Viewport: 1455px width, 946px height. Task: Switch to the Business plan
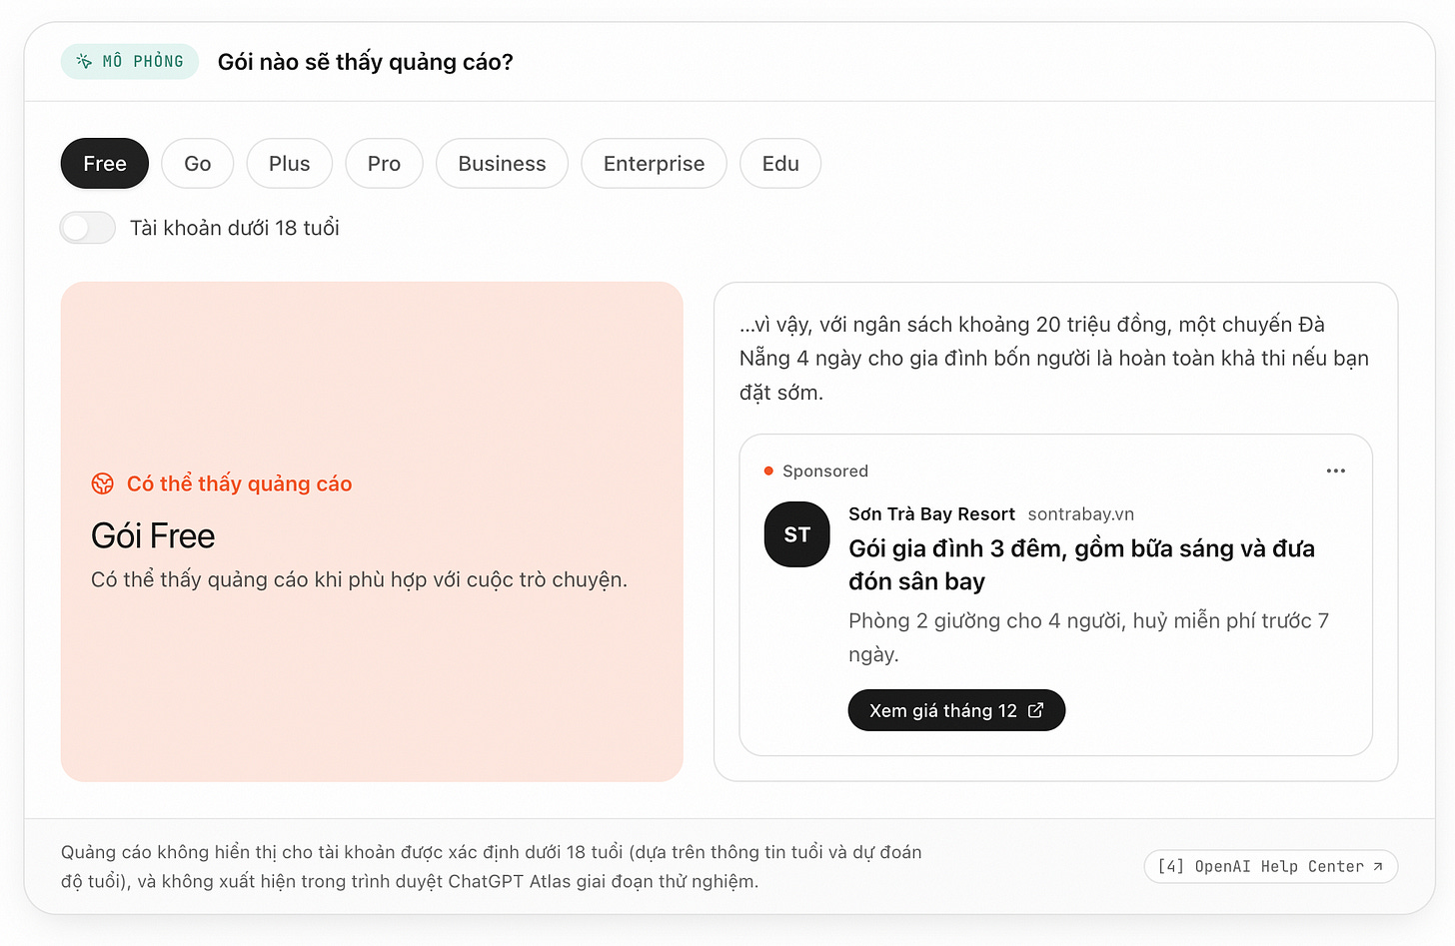[x=502, y=164]
